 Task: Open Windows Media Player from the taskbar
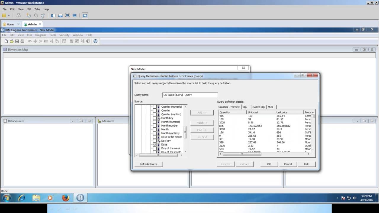point(50,198)
